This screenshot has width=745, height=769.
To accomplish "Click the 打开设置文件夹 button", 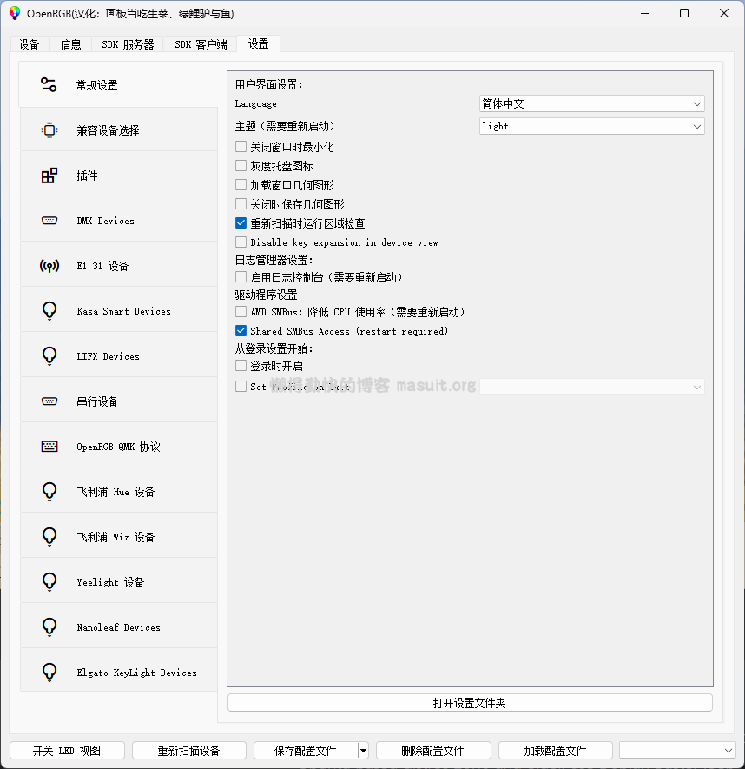I will tap(469, 702).
